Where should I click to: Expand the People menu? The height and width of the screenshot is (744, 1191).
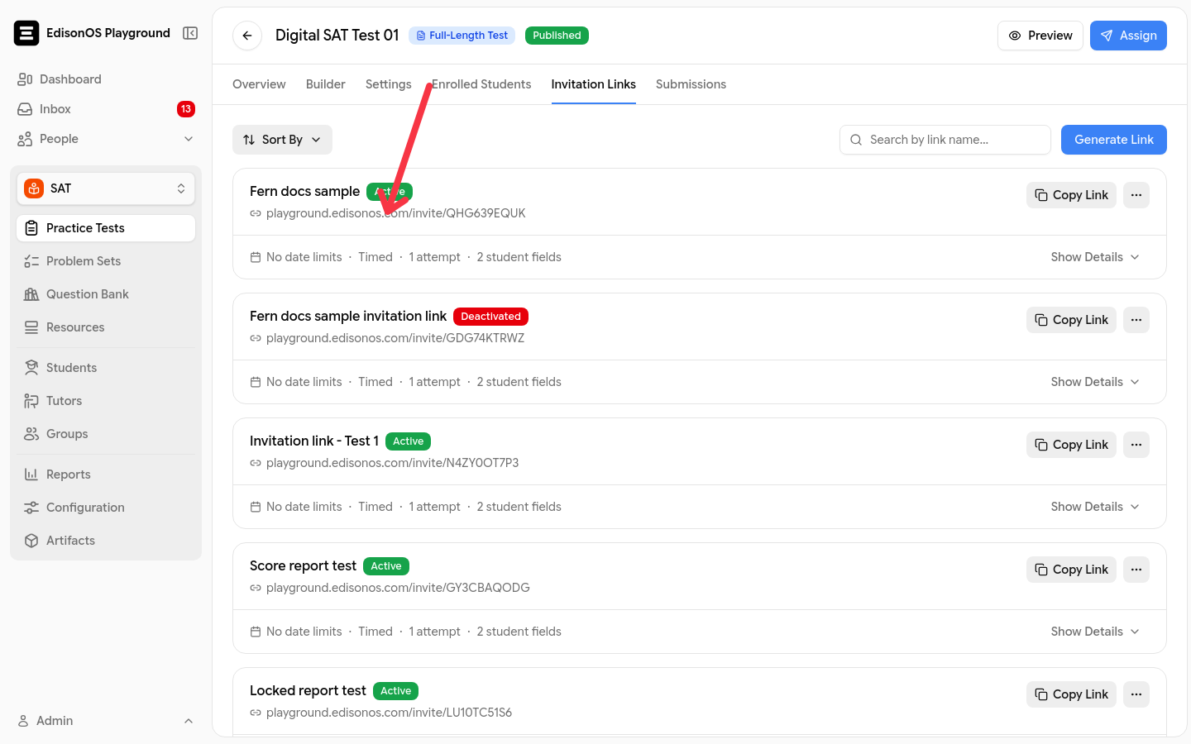tap(106, 139)
